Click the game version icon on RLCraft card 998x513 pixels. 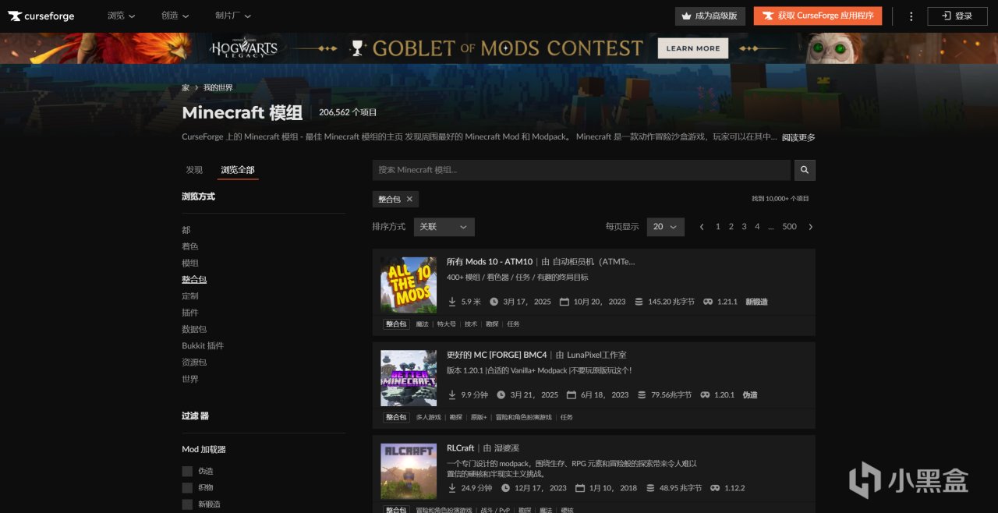click(x=715, y=488)
